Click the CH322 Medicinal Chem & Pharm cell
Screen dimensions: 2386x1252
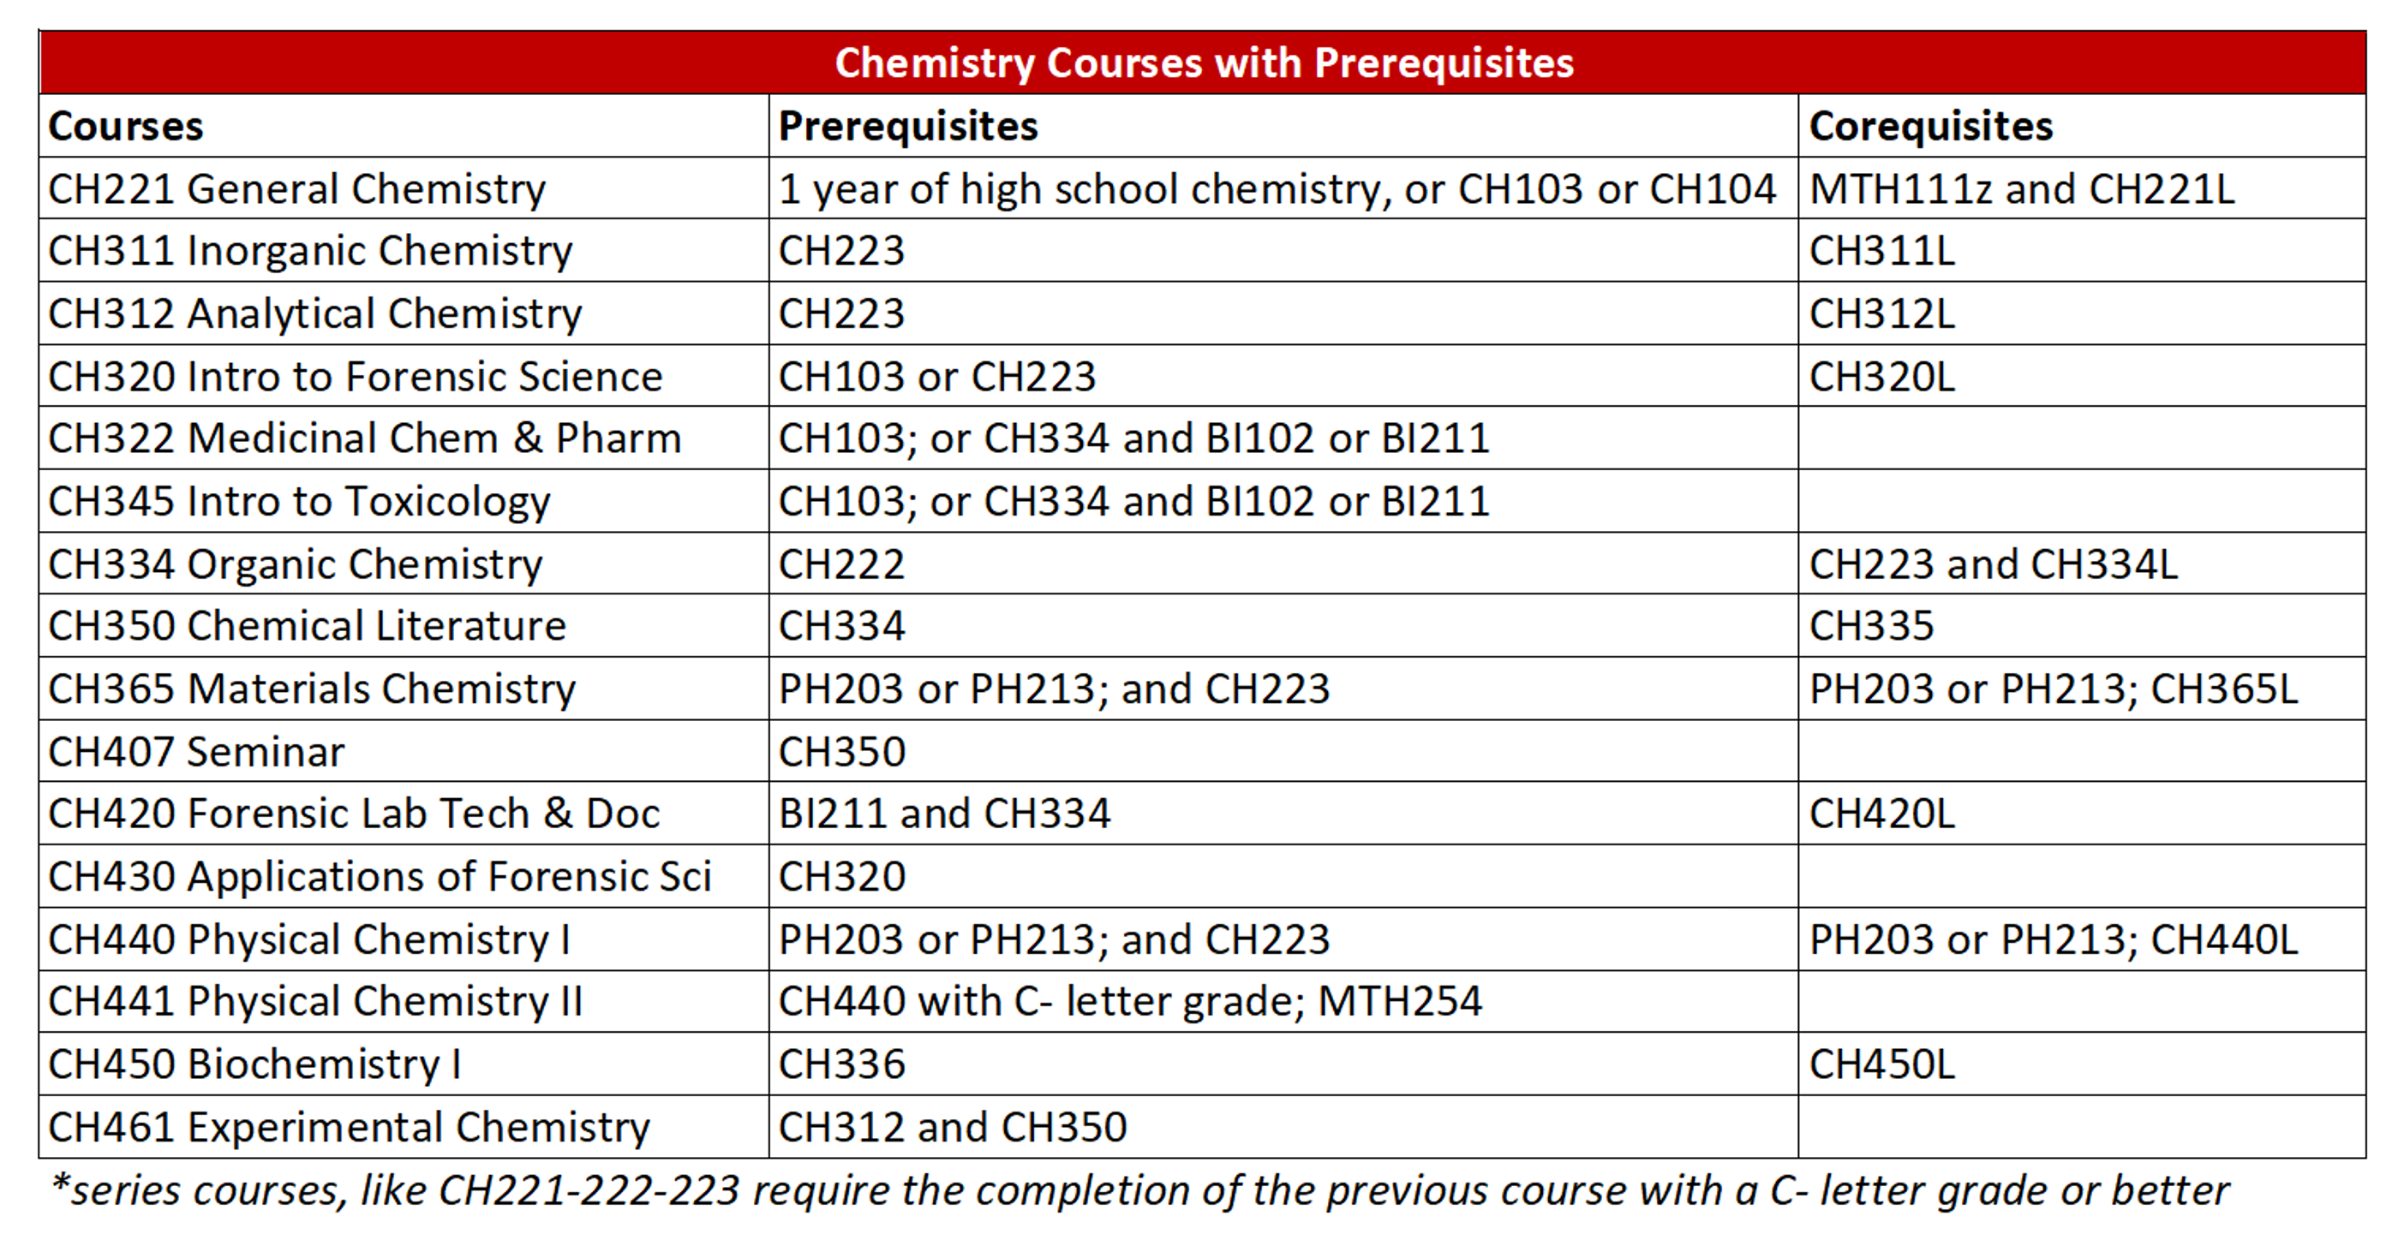coord(365,439)
